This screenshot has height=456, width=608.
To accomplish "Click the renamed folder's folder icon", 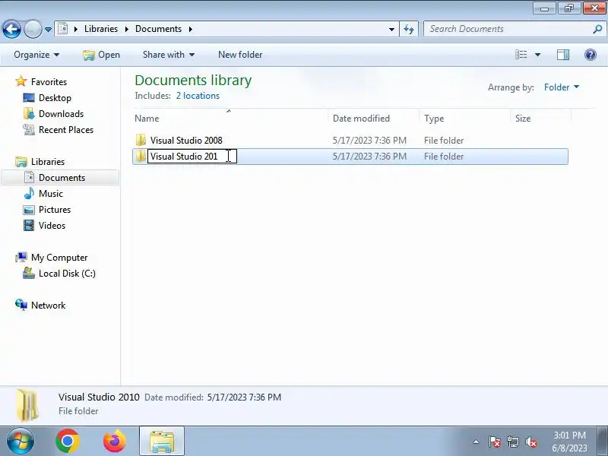I will (x=141, y=156).
